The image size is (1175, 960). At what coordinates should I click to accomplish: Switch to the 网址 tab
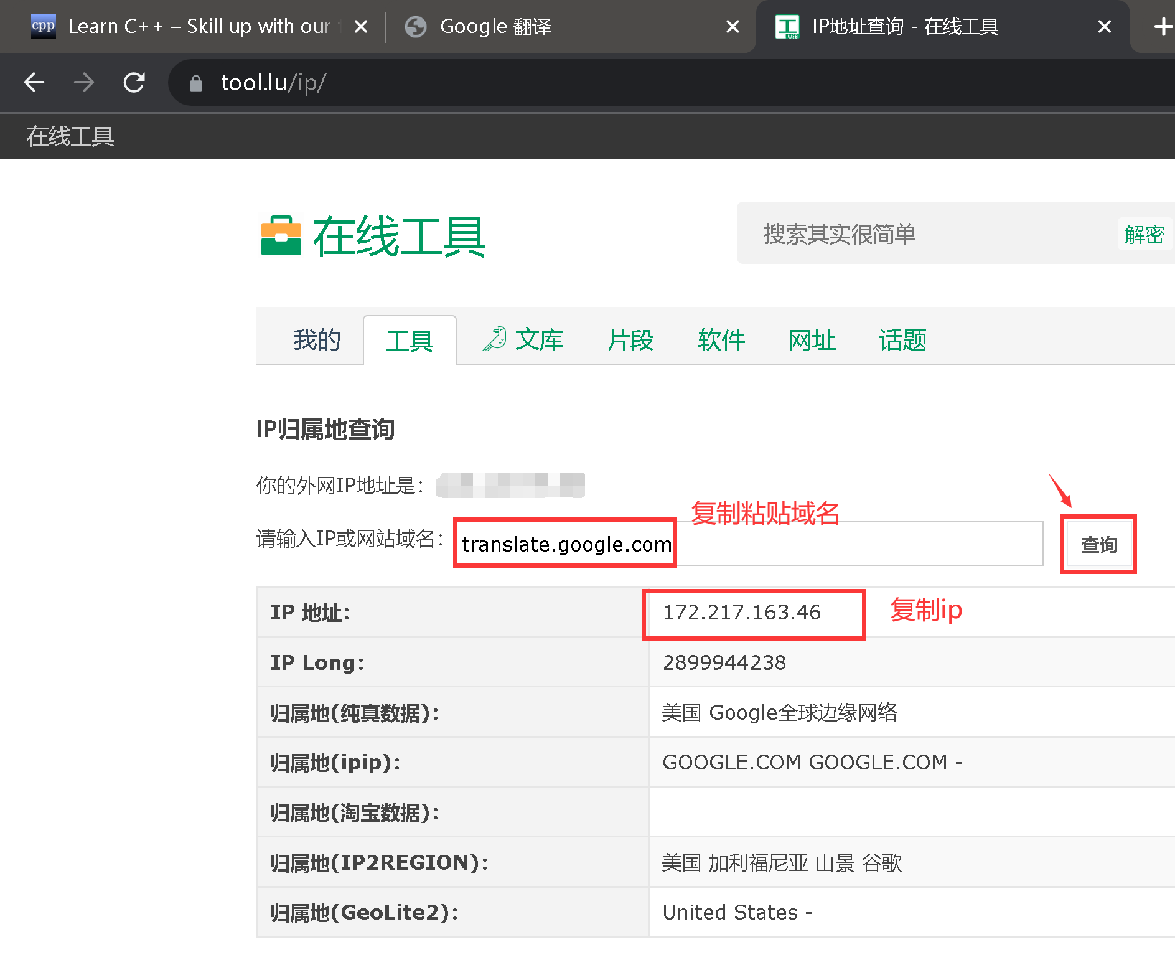coord(812,340)
